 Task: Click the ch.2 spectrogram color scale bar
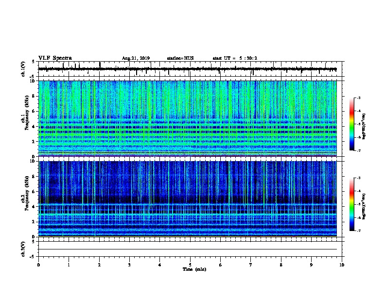pyautogui.click(x=351, y=204)
